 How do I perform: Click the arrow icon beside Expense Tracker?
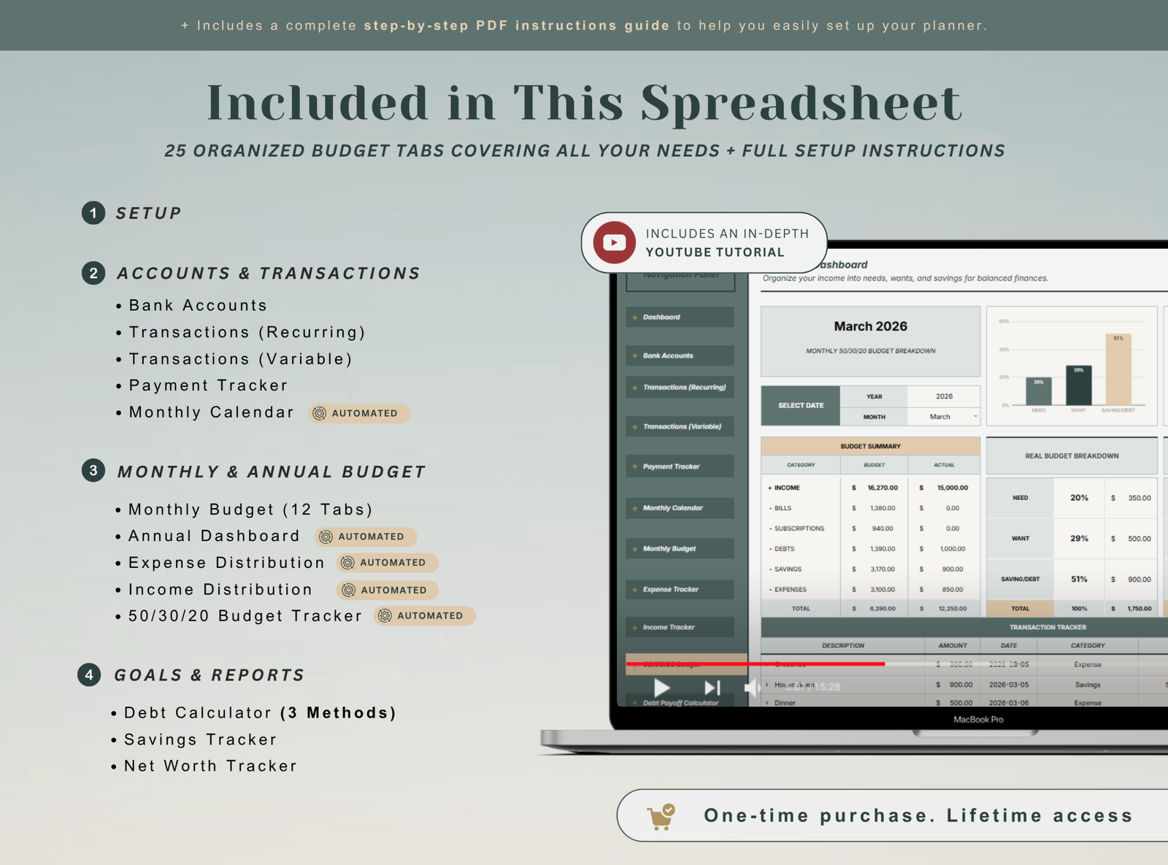[x=634, y=590]
